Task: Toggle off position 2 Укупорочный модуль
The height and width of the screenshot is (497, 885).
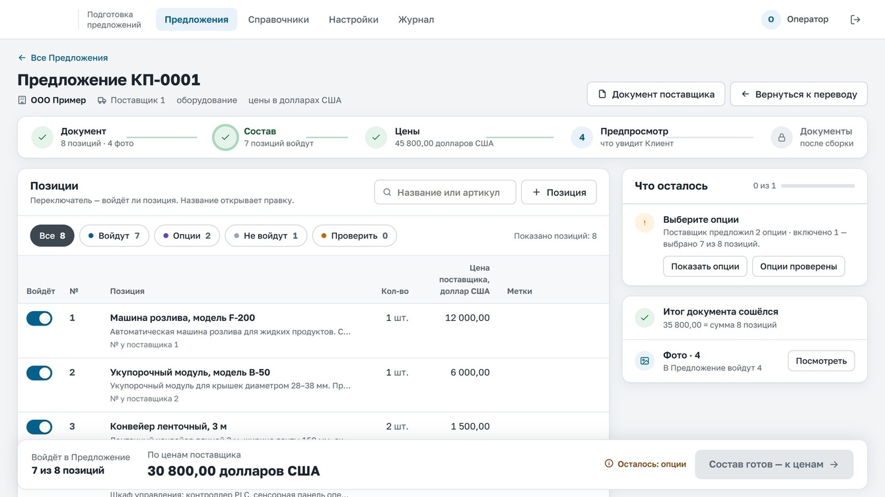Action: tap(40, 373)
